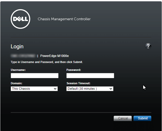This screenshot has width=162, height=131.
Task: Focus the Password input field
Action: click(x=90, y=76)
